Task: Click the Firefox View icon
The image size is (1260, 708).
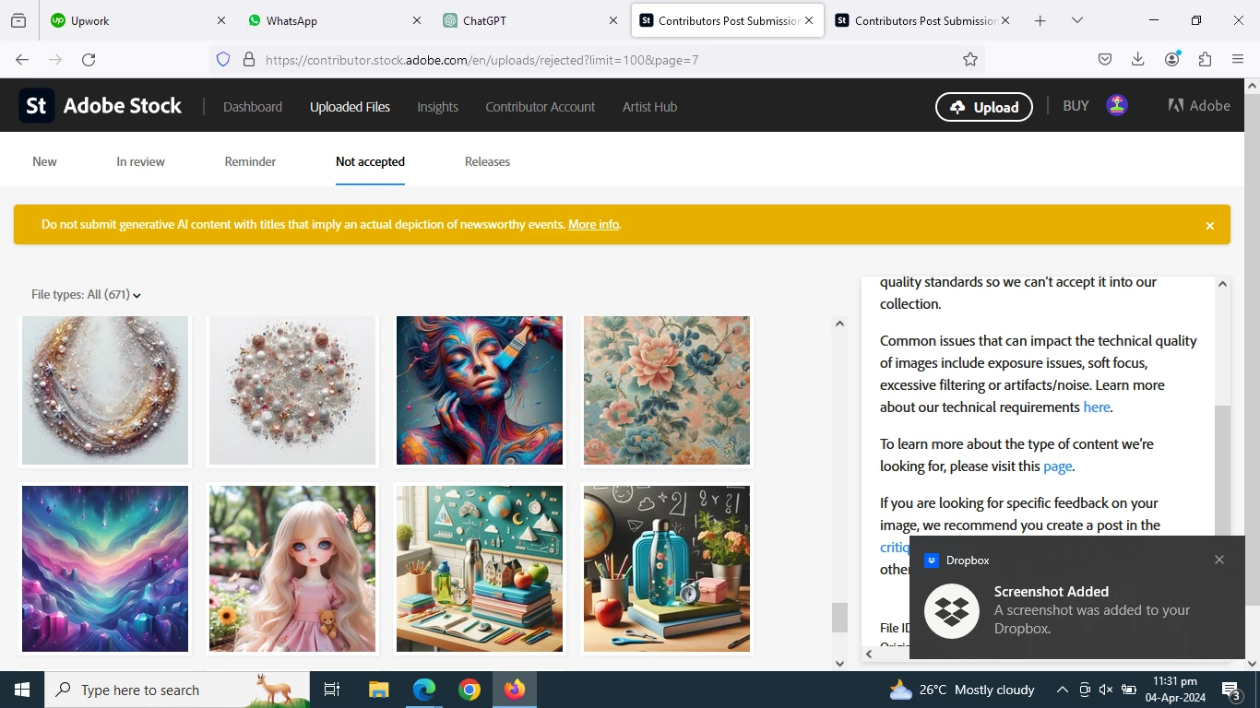Action: pos(18,20)
